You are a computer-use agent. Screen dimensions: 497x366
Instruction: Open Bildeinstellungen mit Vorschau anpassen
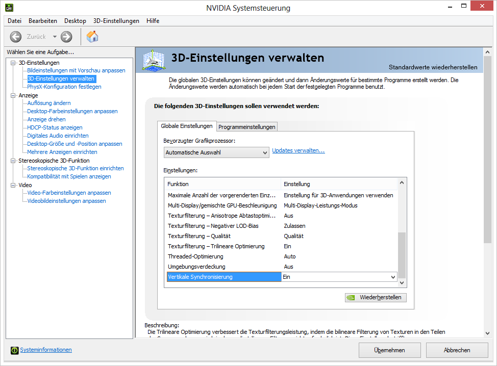(x=76, y=70)
